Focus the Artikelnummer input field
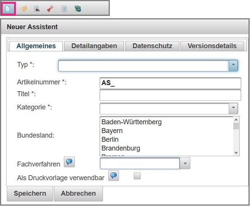250x206 pixels. pyautogui.click(x=170, y=83)
